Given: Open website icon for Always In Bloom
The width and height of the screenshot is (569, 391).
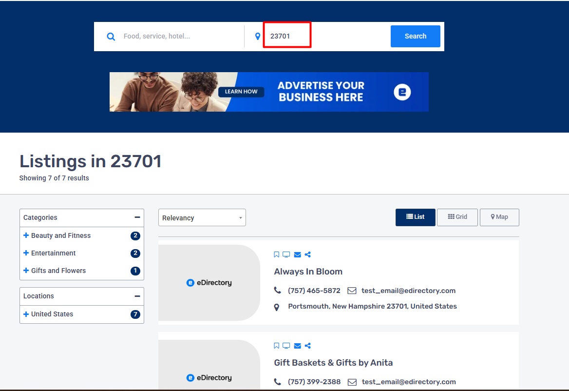Looking at the screenshot, I should point(286,254).
